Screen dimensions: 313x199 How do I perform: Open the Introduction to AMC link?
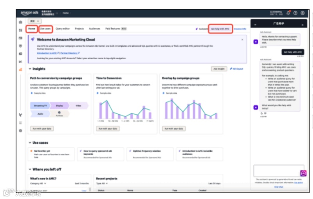(x=48, y=53)
